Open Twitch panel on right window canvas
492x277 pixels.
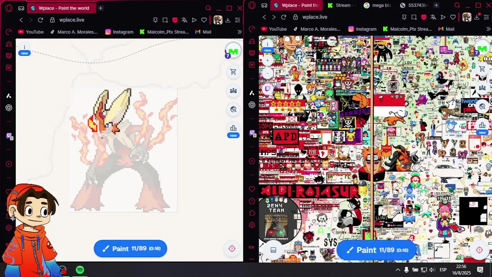(268, 89)
